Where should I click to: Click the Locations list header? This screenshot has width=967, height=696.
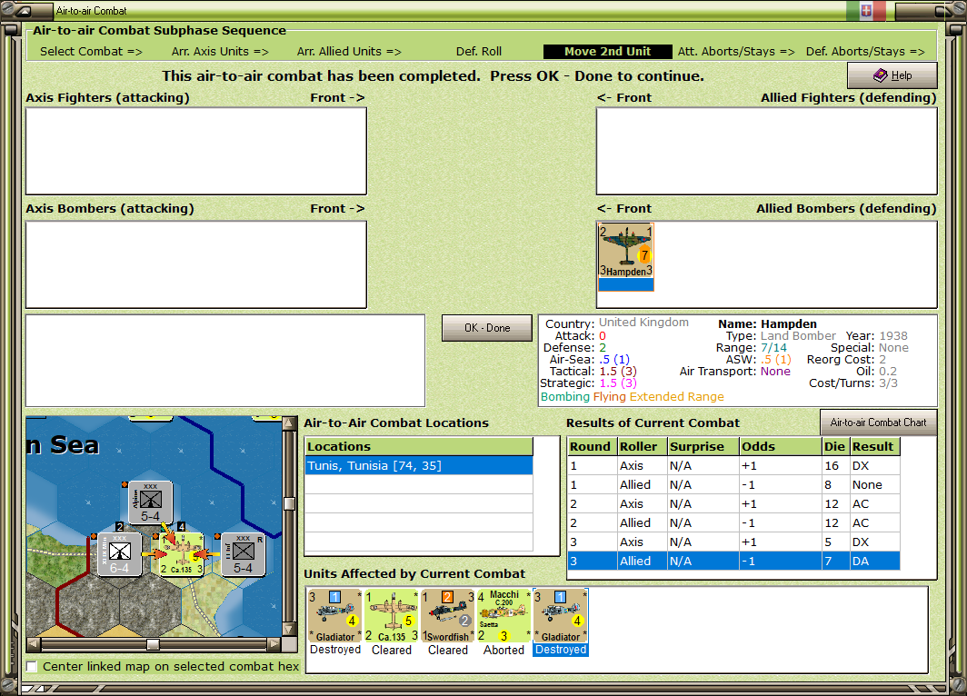pos(419,446)
